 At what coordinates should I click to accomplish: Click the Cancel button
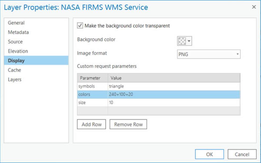(x=242, y=154)
